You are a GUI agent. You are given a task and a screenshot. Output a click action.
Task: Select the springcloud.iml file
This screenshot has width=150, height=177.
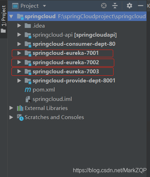52,99
